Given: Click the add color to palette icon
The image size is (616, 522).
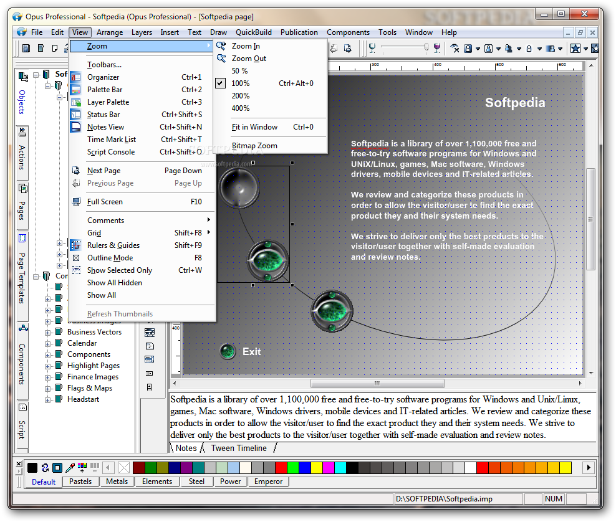Looking at the screenshot, I should click(82, 467).
